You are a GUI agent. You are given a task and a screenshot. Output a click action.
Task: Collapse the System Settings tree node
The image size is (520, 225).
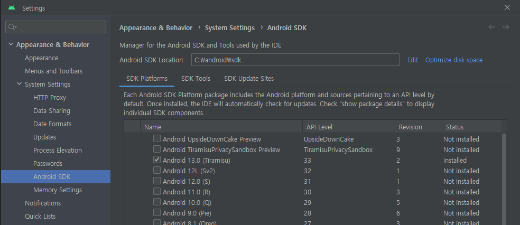click(19, 84)
